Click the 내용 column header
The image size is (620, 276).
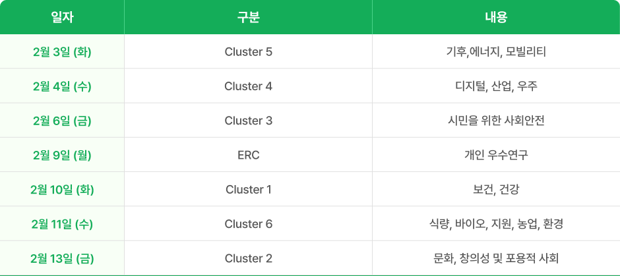tap(496, 17)
